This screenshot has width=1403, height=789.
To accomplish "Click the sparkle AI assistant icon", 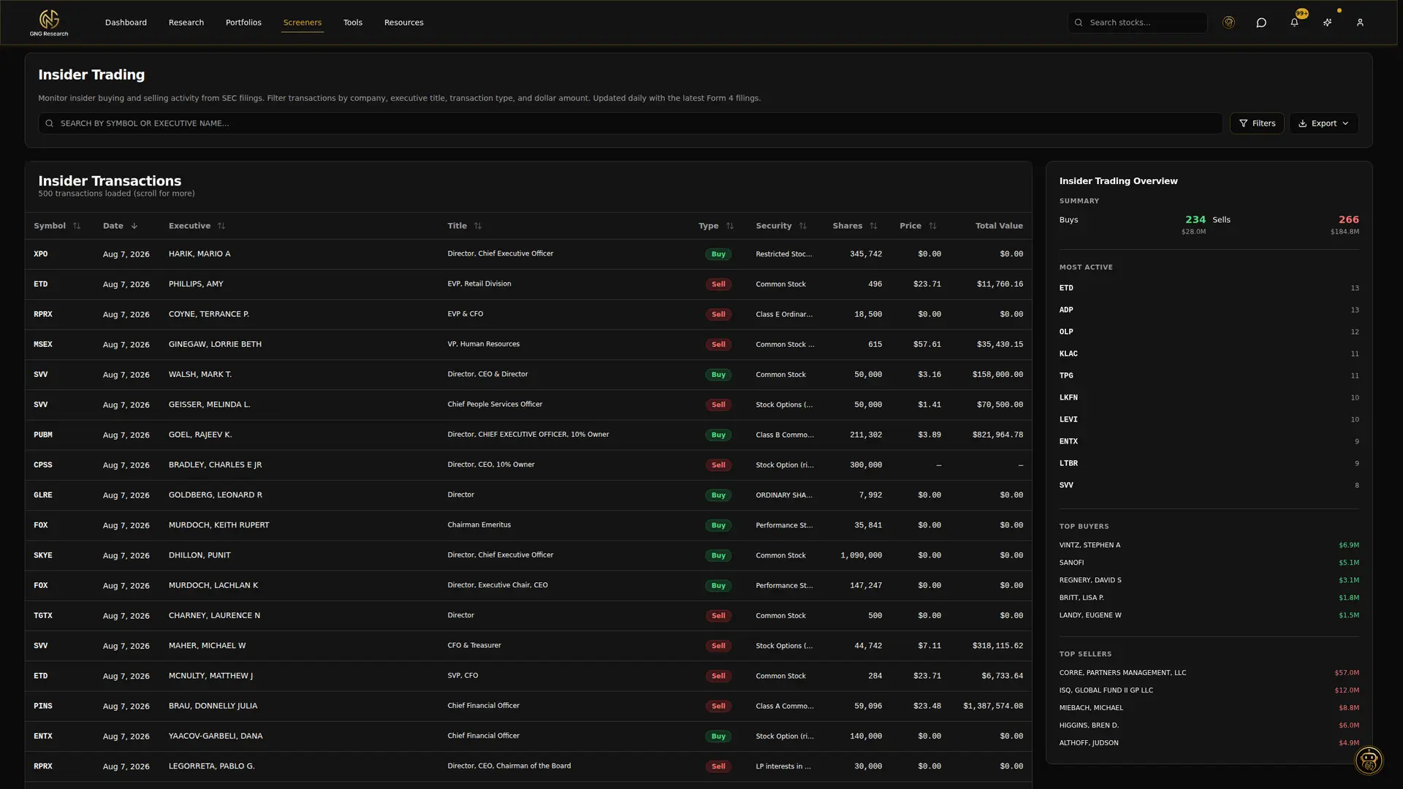I will click(x=1327, y=23).
